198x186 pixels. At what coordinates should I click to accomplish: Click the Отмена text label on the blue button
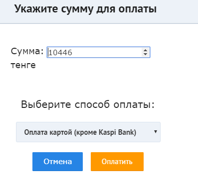58,162
